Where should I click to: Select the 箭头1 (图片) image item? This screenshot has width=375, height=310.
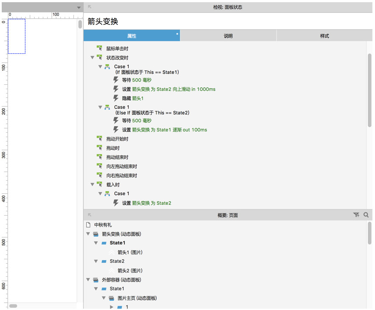pos(130,252)
